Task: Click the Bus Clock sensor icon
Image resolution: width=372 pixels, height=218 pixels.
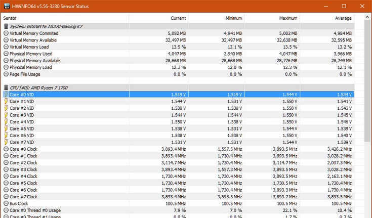Action: tap(6, 204)
